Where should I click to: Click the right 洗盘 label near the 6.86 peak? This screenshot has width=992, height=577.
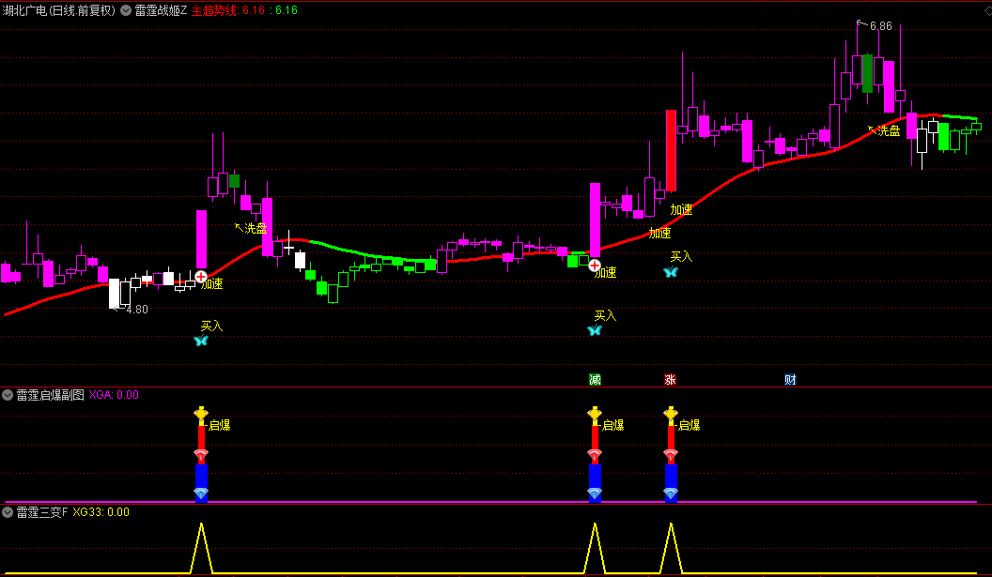point(889,130)
